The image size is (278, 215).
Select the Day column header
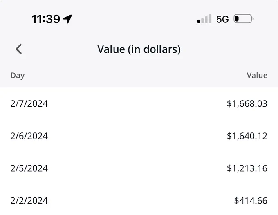point(18,76)
